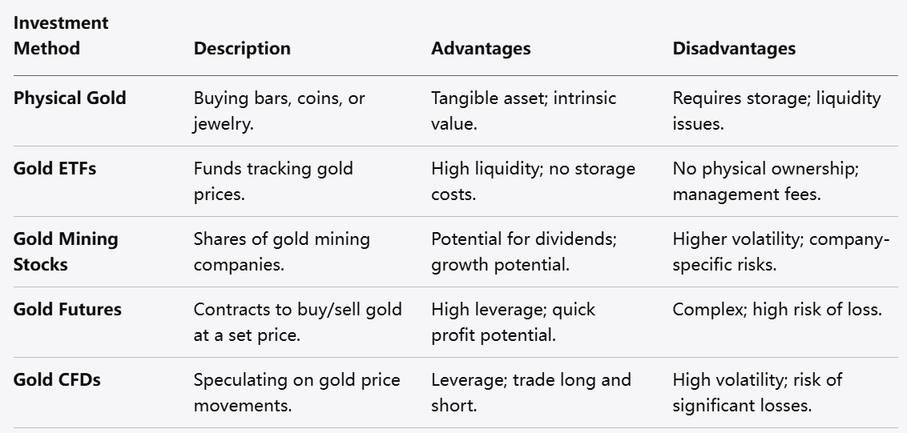
Task: Click 'Tangible asset; intrinsic value' cell
Action: (x=523, y=110)
